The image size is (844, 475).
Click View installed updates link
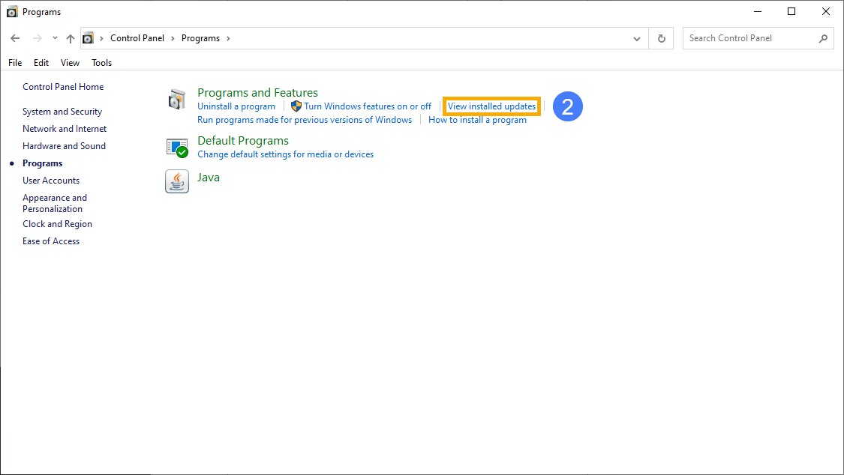click(x=492, y=106)
